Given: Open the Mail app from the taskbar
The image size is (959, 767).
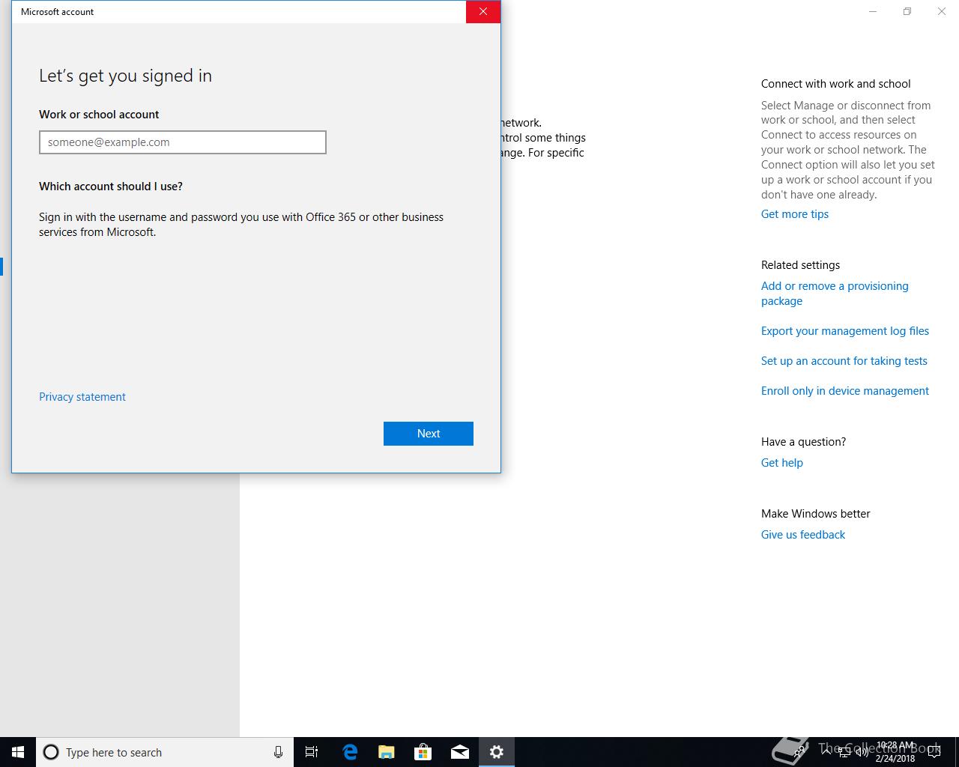Looking at the screenshot, I should pos(459,752).
